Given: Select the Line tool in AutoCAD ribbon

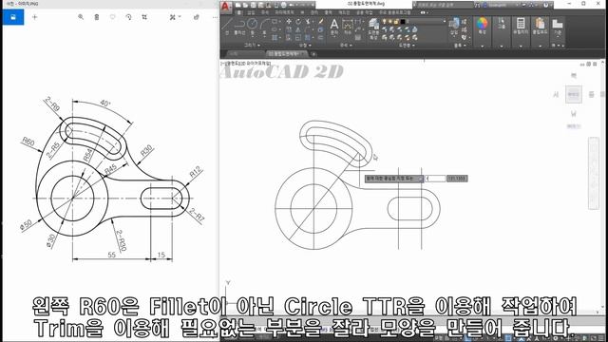Looking at the screenshot, I should (227, 26).
